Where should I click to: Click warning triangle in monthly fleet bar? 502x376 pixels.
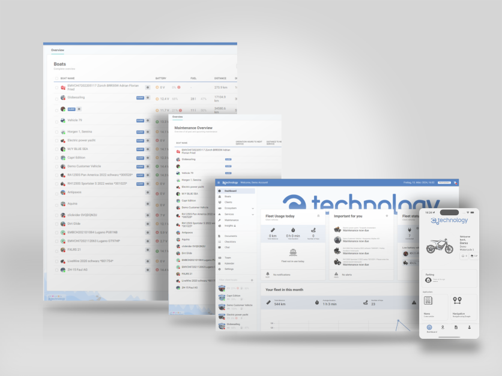414,302
